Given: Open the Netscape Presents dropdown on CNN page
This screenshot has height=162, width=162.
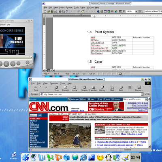Looking at the screenshot, I should 146,100.
